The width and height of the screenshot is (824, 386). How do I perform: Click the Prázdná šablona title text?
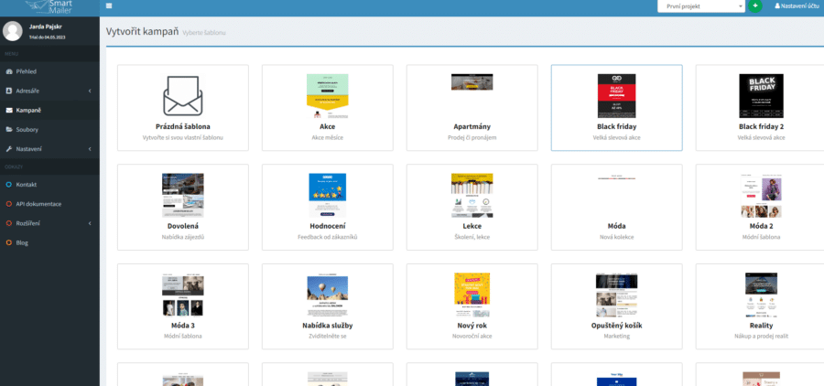(183, 127)
